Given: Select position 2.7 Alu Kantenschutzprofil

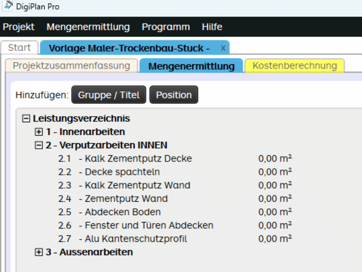Looking at the screenshot, I should pos(136,239).
